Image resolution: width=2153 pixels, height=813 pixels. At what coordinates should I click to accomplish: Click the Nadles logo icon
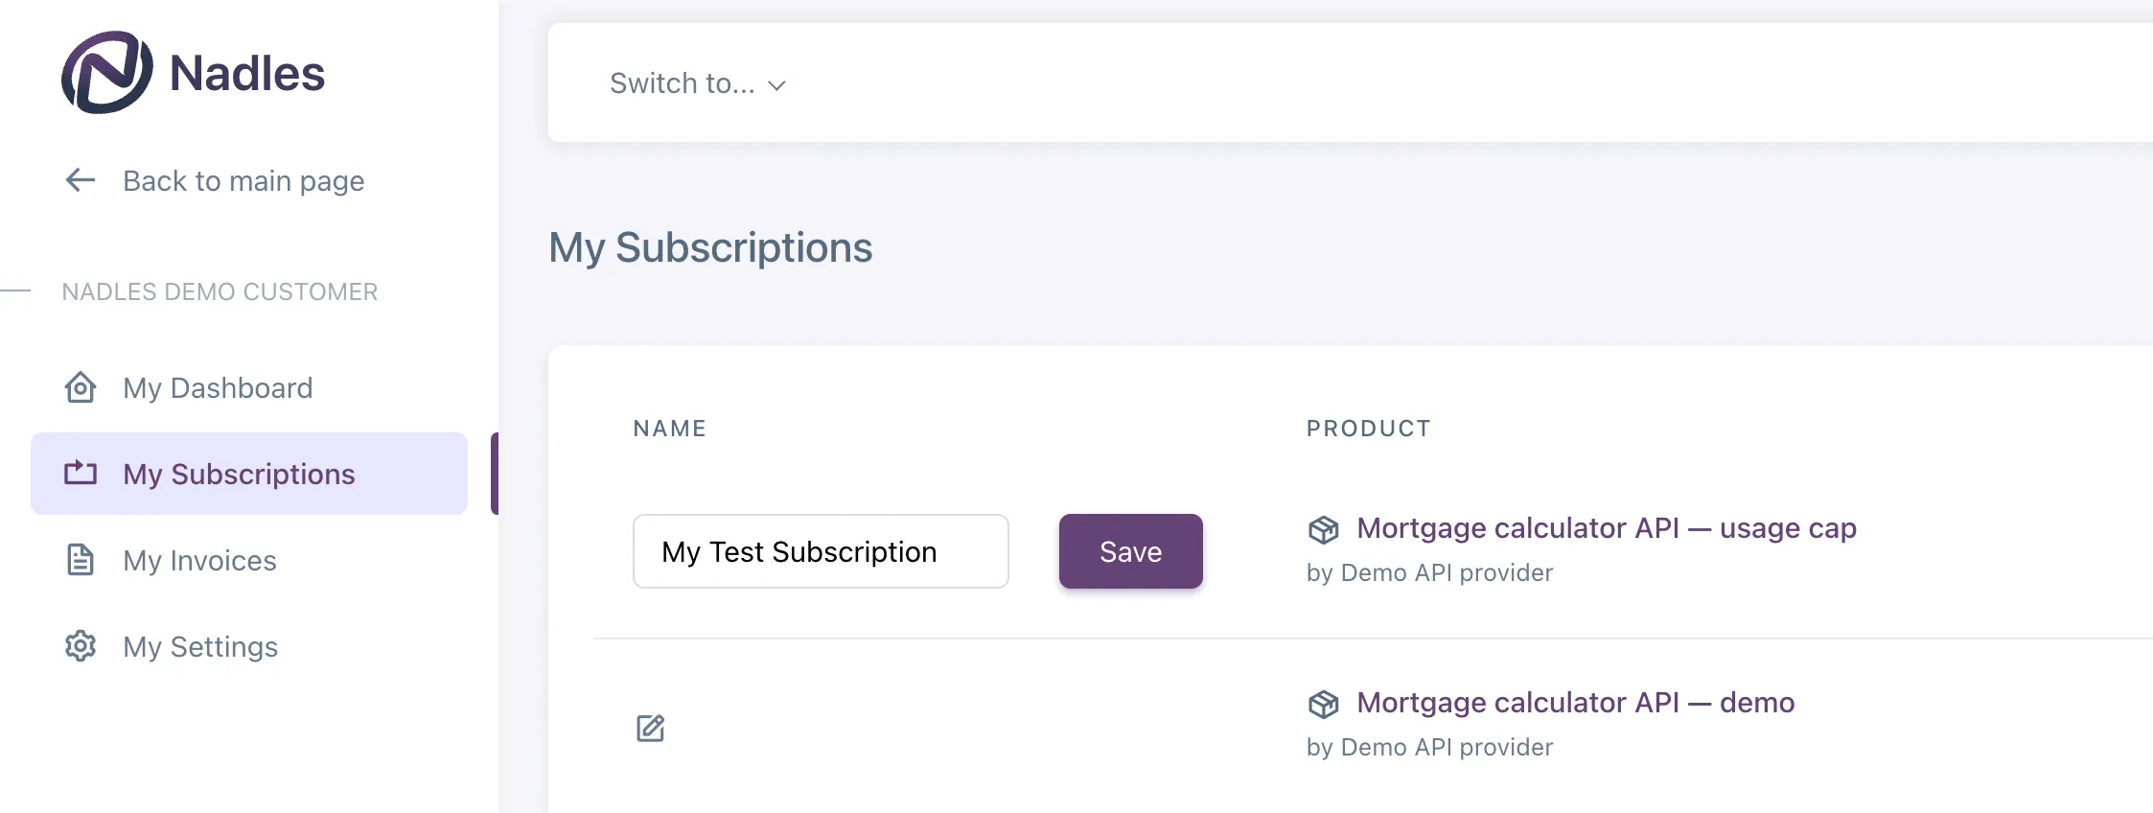click(x=106, y=73)
